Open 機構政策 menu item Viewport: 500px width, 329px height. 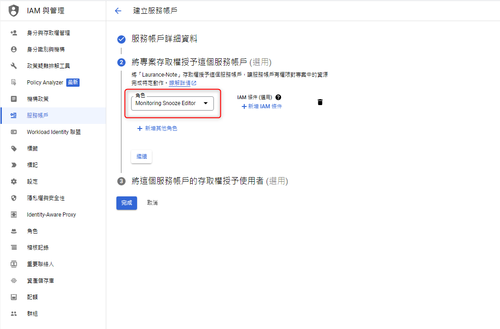[x=53, y=99]
